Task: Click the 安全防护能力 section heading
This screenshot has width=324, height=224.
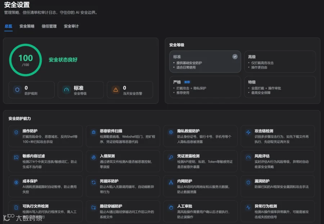Action: click(20, 118)
